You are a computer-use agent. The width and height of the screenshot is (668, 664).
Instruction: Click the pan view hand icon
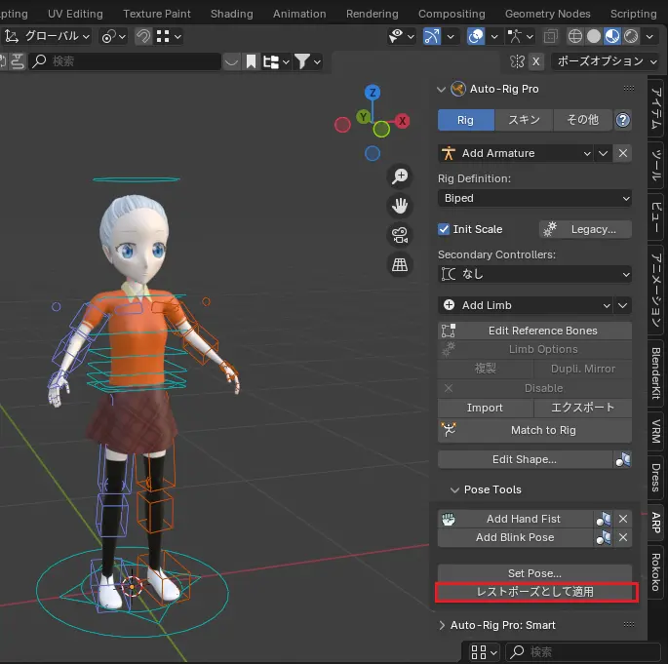click(x=400, y=206)
